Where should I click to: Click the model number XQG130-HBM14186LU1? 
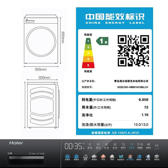(133, 87)
